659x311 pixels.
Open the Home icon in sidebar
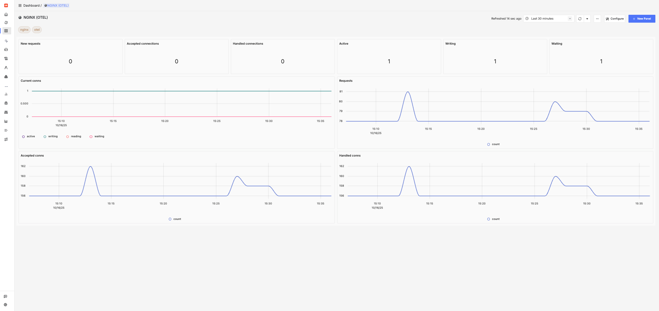6,14
